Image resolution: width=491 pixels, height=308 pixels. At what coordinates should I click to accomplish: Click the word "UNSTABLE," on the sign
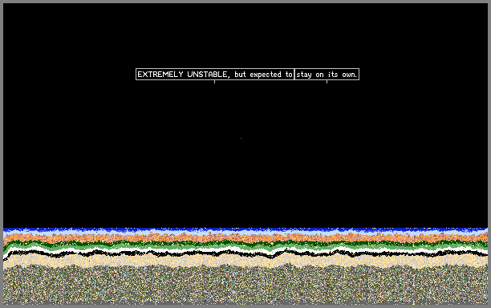[x=209, y=75]
